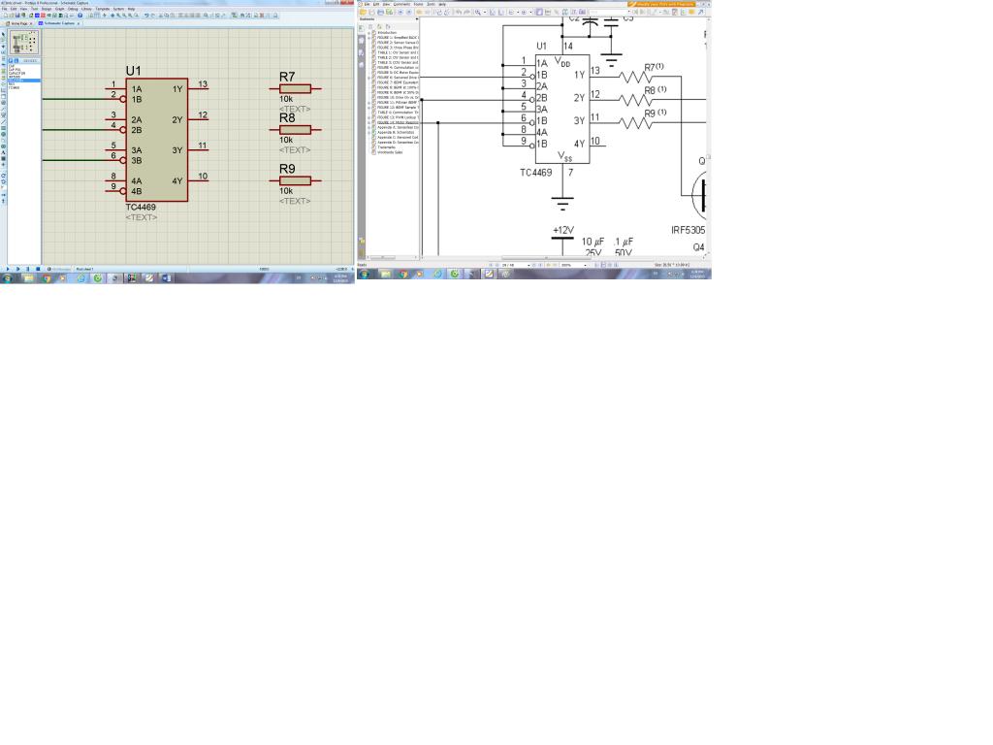Open the Bookmarks panel options dropdown
This screenshot has height=745, width=993.
(417, 19)
